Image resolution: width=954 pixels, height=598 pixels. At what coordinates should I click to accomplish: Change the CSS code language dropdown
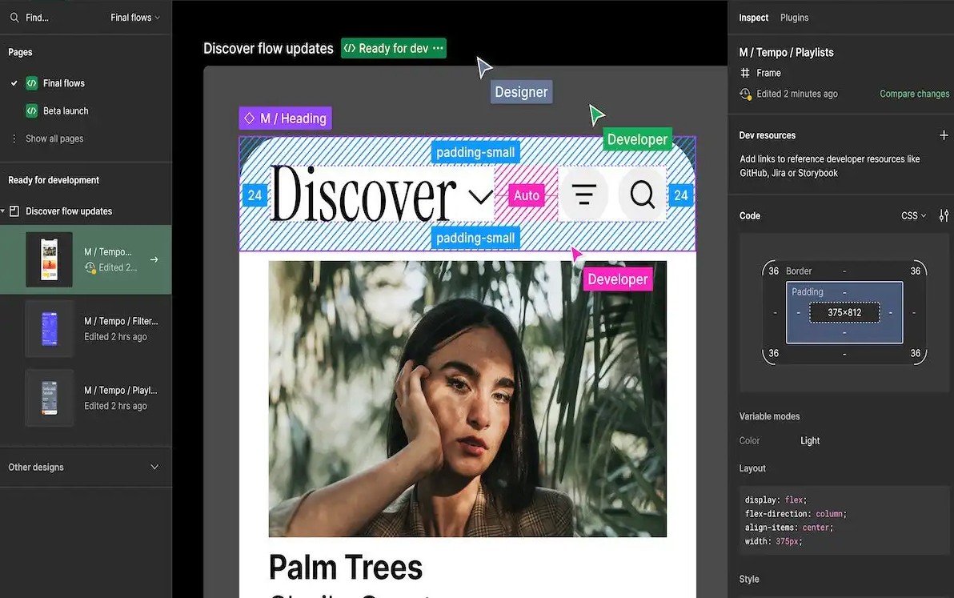(913, 216)
